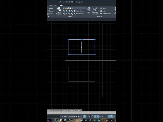Open Steam from taskbar
163x122 pixels.
tap(82, 120)
